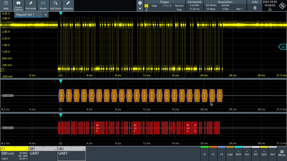The width and height of the screenshot is (287, 161).
Task: Open the Measure ruler tool
Action: (x=68, y=5)
